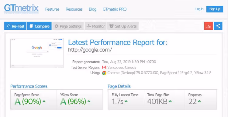Click the Sign Up button
Image resolution: width=228 pixels, height=117 pixels.
215,9
